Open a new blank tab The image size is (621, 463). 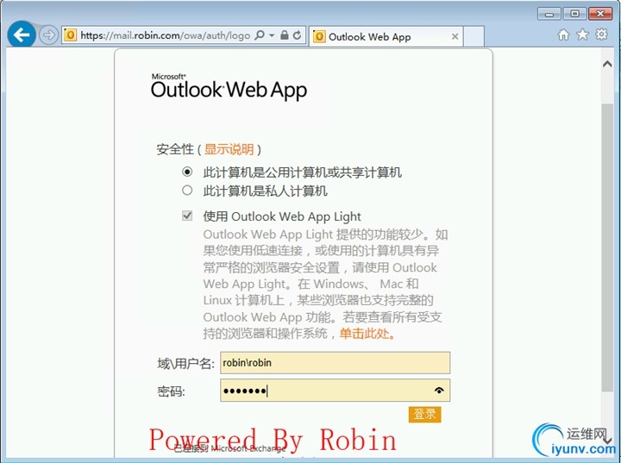[x=474, y=36]
